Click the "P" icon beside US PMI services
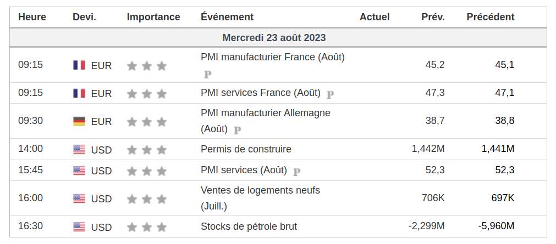This screenshot has height=244, width=556. point(297,172)
